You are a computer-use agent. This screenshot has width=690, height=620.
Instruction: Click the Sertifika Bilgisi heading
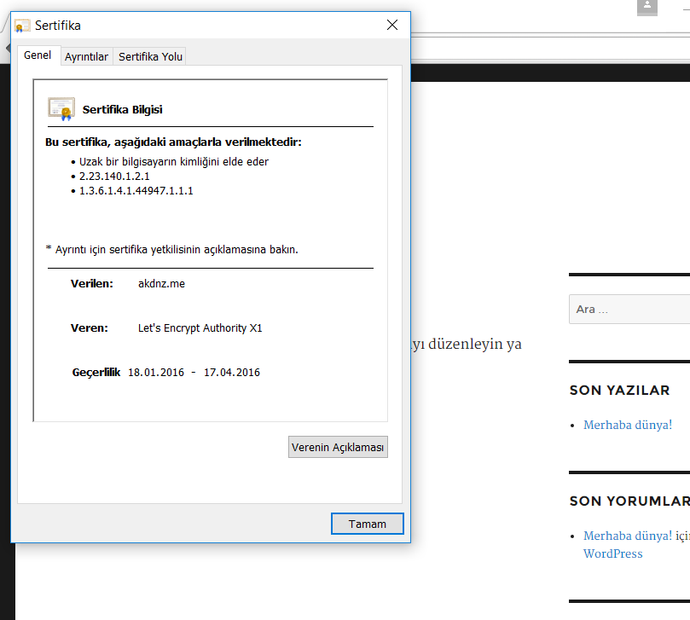122,109
